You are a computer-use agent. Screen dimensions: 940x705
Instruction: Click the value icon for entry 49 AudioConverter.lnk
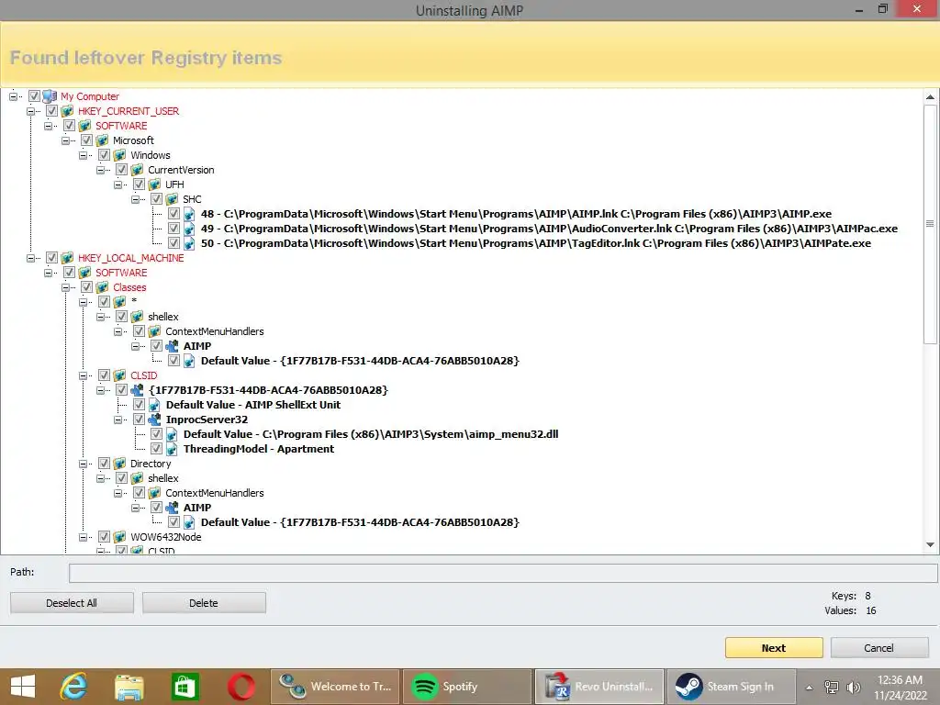[189, 229]
